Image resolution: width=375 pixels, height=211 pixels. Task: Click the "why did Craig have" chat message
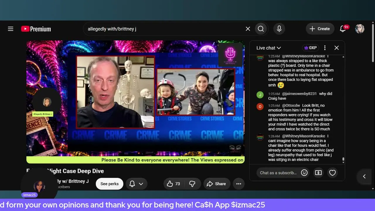coord(300,96)
